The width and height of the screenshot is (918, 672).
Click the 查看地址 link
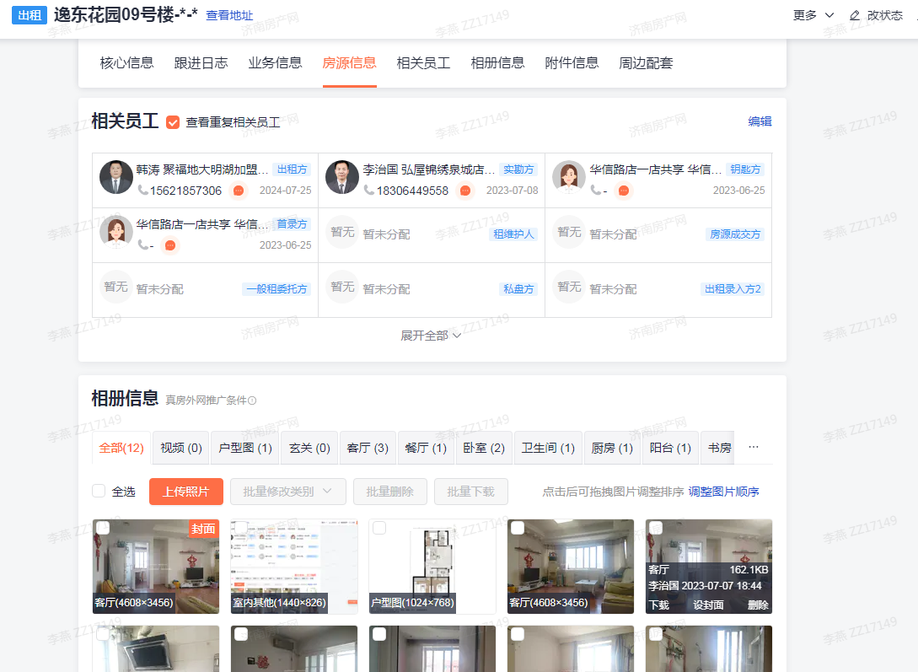[x=229, y=16]
